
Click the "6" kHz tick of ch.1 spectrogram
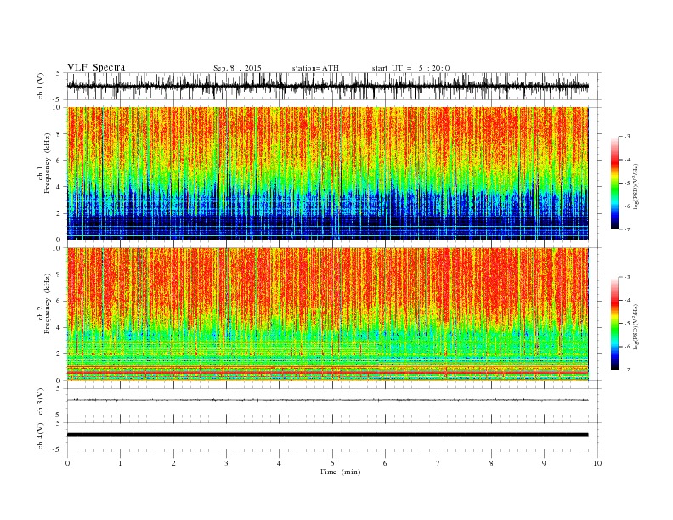click(59, 160)
